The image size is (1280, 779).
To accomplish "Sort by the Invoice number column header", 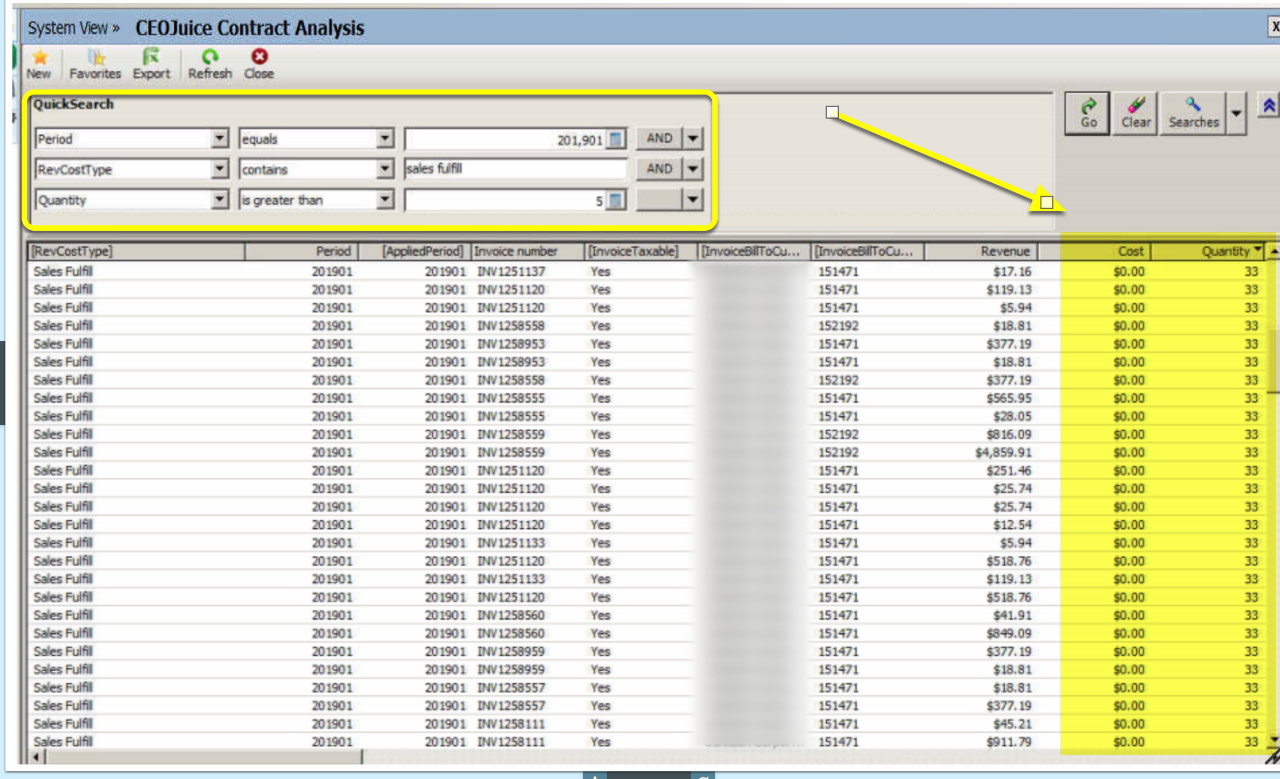I will (528, 252).
